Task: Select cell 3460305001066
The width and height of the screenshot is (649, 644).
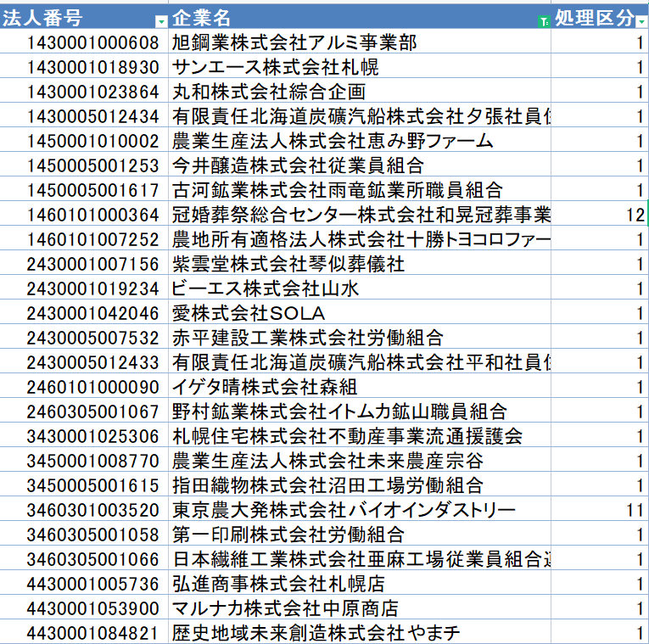Action: (84, 558)
